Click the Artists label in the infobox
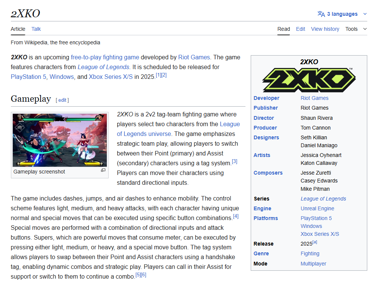368x285 pixels. (262, 155)
